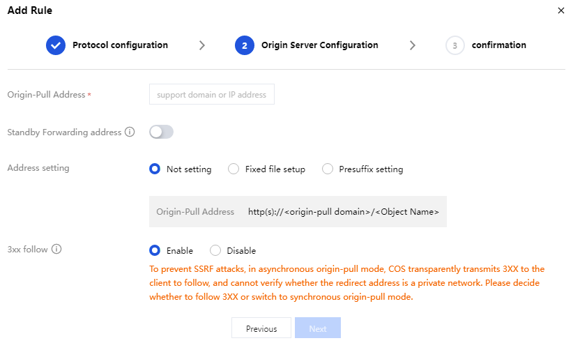The image size is (573, 343).
Task: Toggle the Standby Forwarding address switch
Action: pyautogui.click(x=161, y=132)
